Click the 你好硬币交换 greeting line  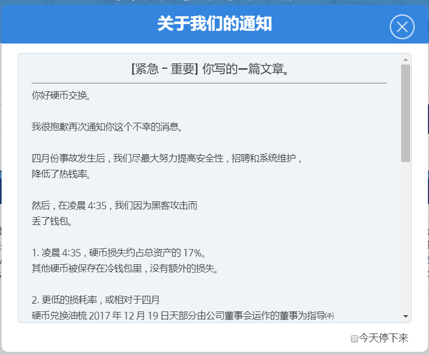[x=61, y=96]
